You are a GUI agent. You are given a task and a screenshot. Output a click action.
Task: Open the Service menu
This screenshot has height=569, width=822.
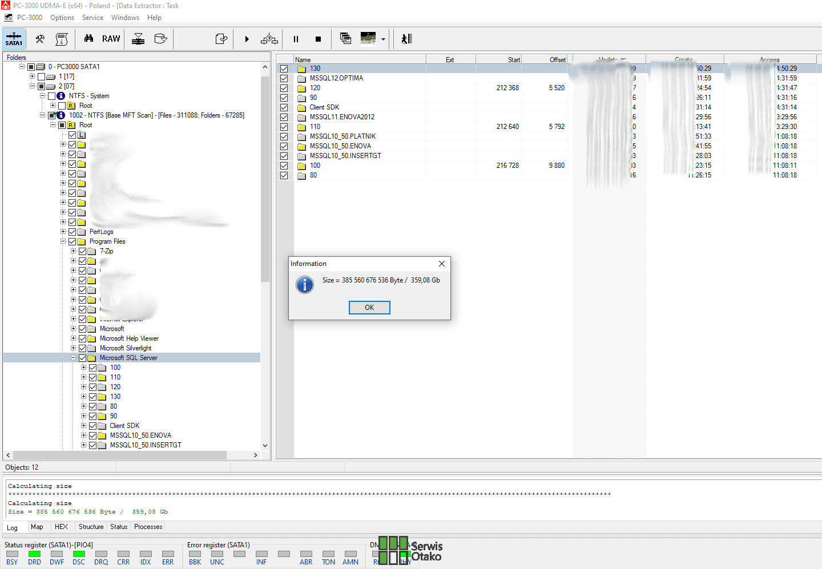click(x=92, y=18)
